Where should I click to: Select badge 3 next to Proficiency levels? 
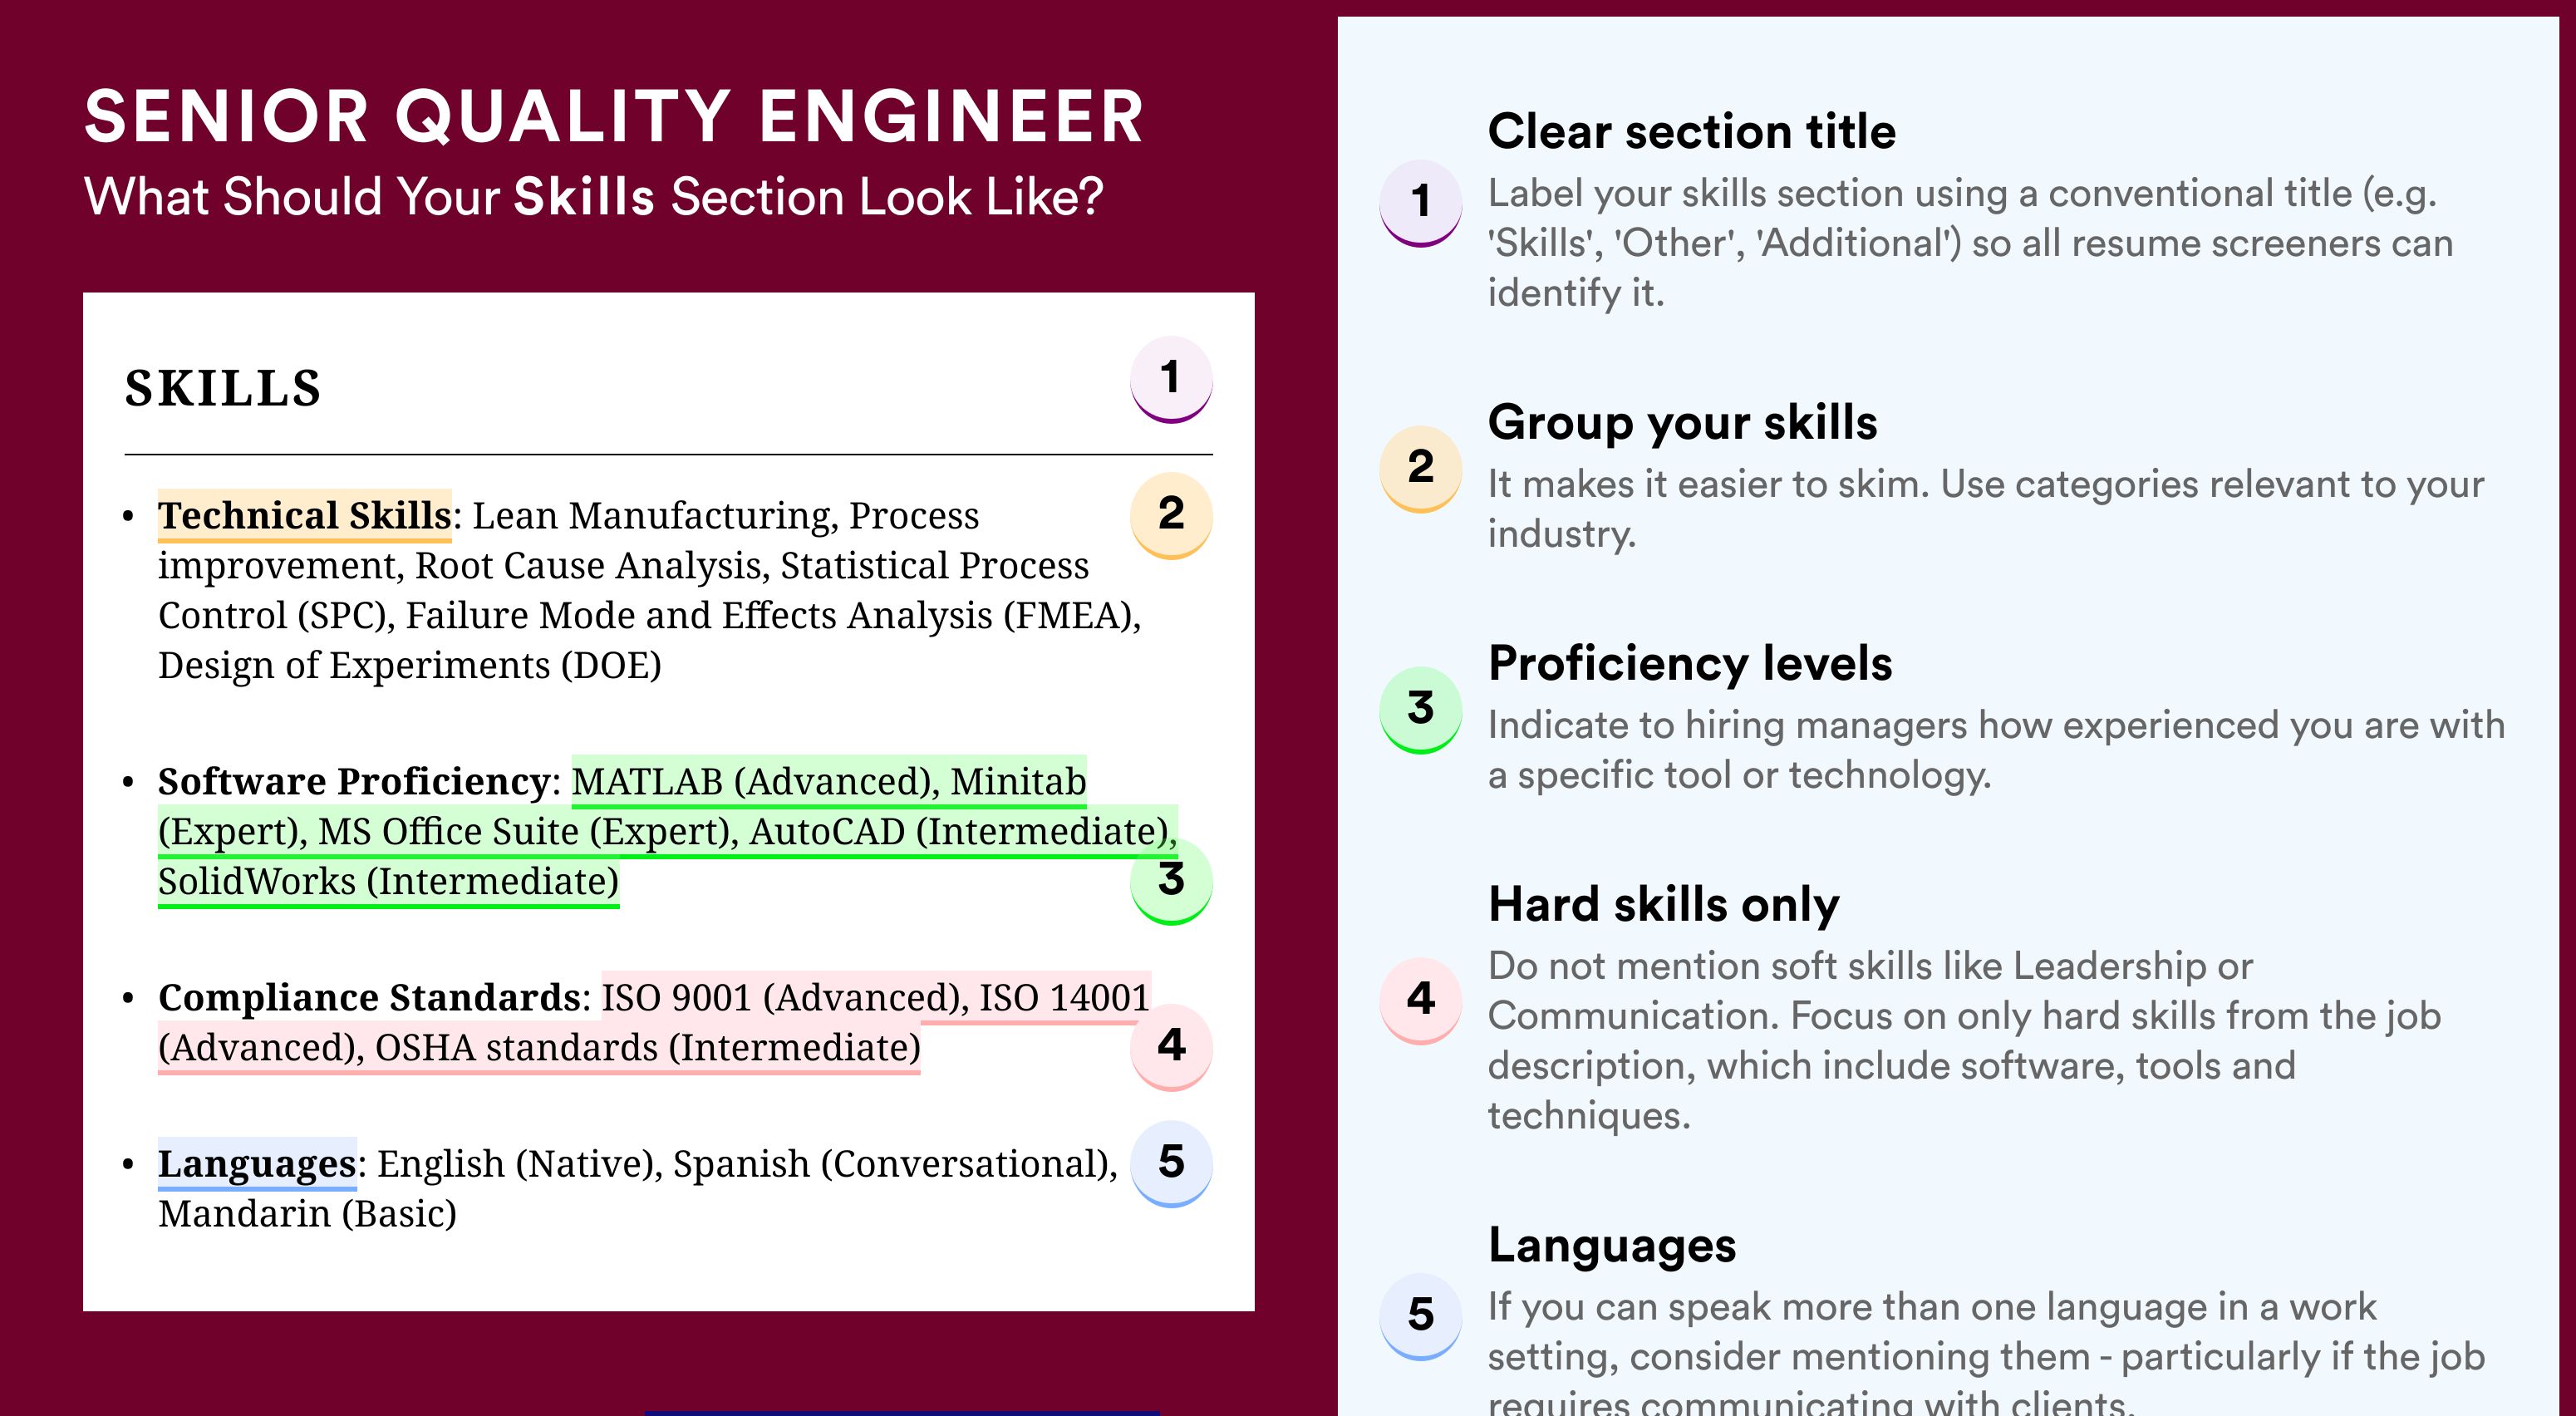coord(1421,710)
